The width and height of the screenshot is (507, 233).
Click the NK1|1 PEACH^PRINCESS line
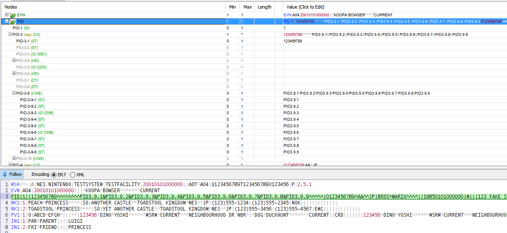[x=174, y=202]
